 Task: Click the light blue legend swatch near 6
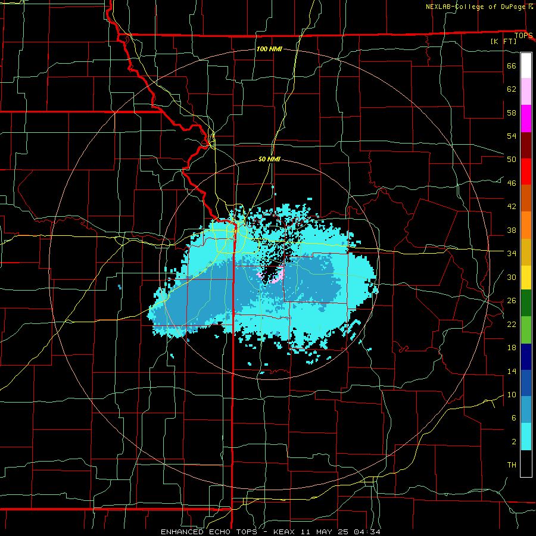point(526,410)
